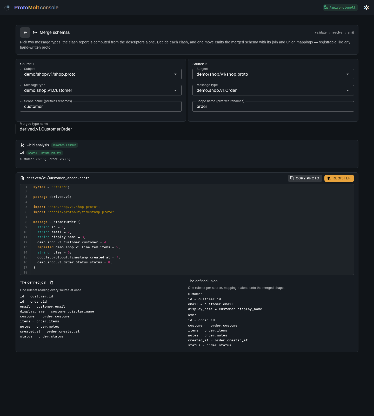Click the 'Source 2' heading
The image size is (374, 416).
(200, 64)
